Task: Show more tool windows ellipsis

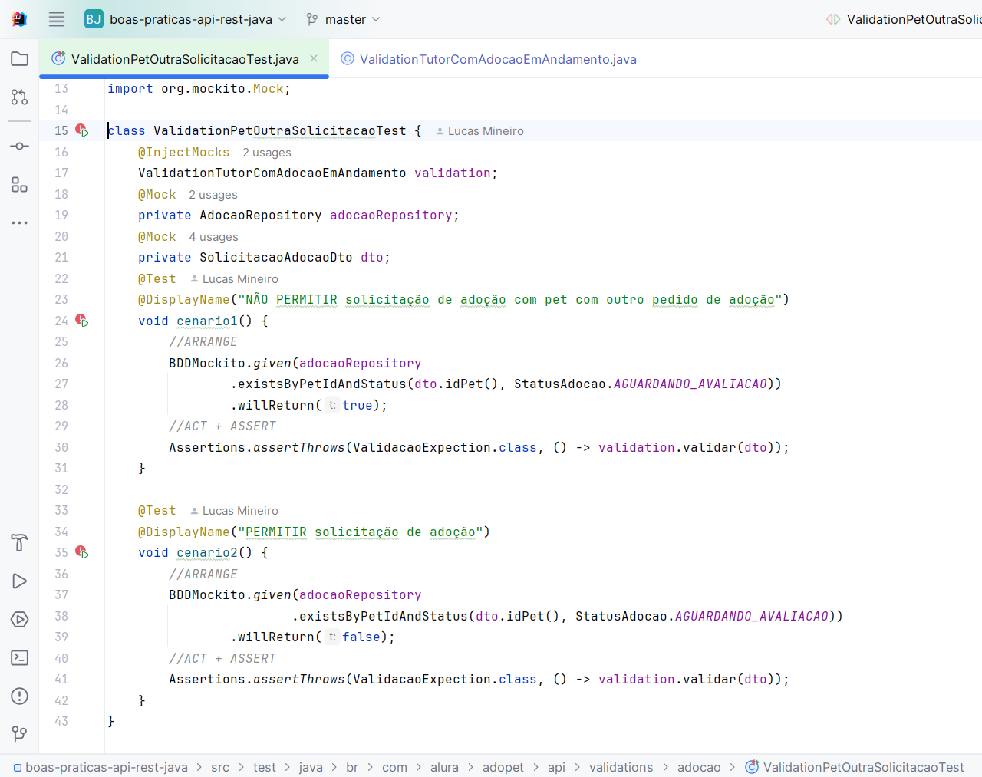Action: pyautogui.click(x=20, y=222)
